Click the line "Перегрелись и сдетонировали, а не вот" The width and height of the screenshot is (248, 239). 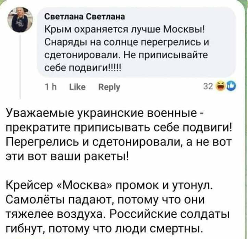point(118,142)
